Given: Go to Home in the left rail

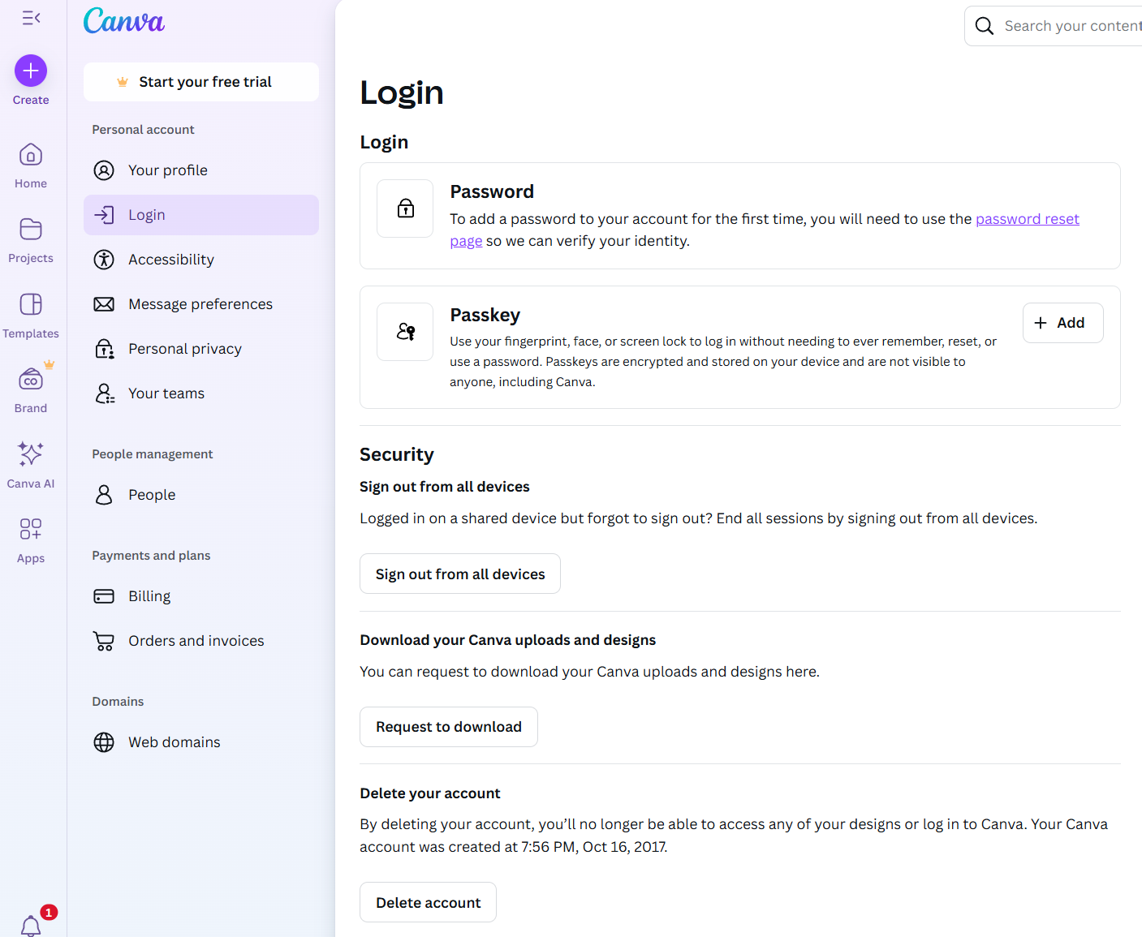Looking at the screenshot, I should 31,166.
